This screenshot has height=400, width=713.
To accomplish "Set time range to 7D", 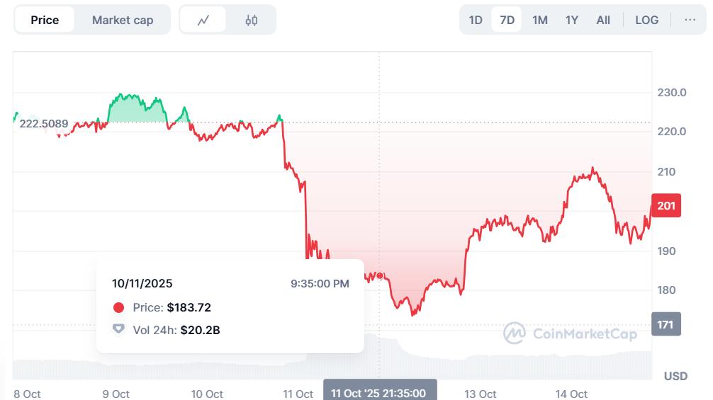I will pos(507,20).
